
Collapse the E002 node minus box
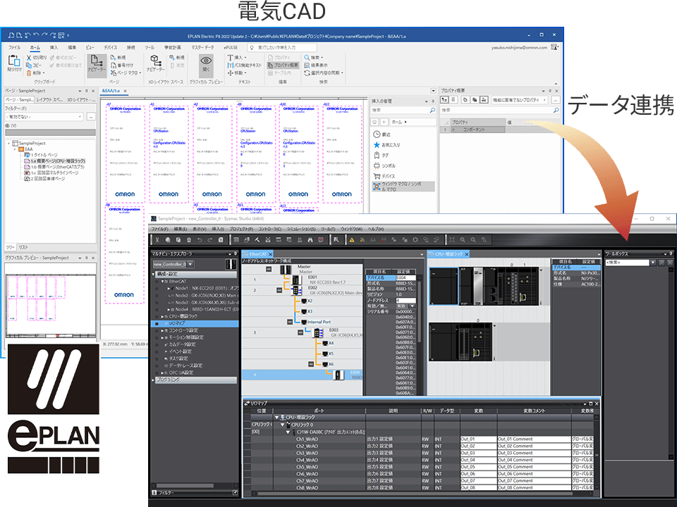coord(279,290)
